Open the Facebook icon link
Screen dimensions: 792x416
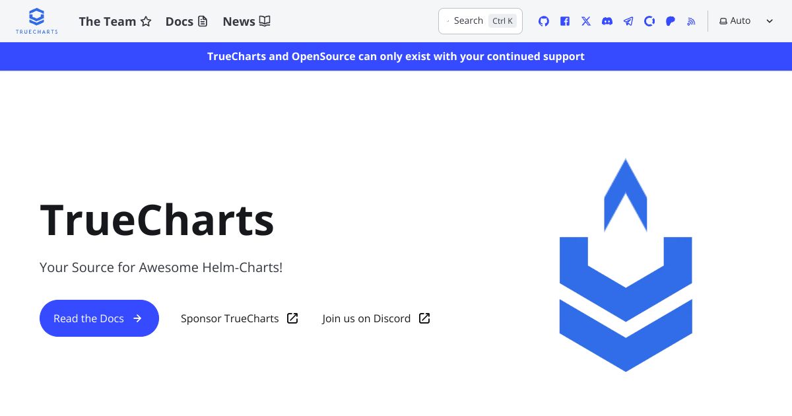565,21
